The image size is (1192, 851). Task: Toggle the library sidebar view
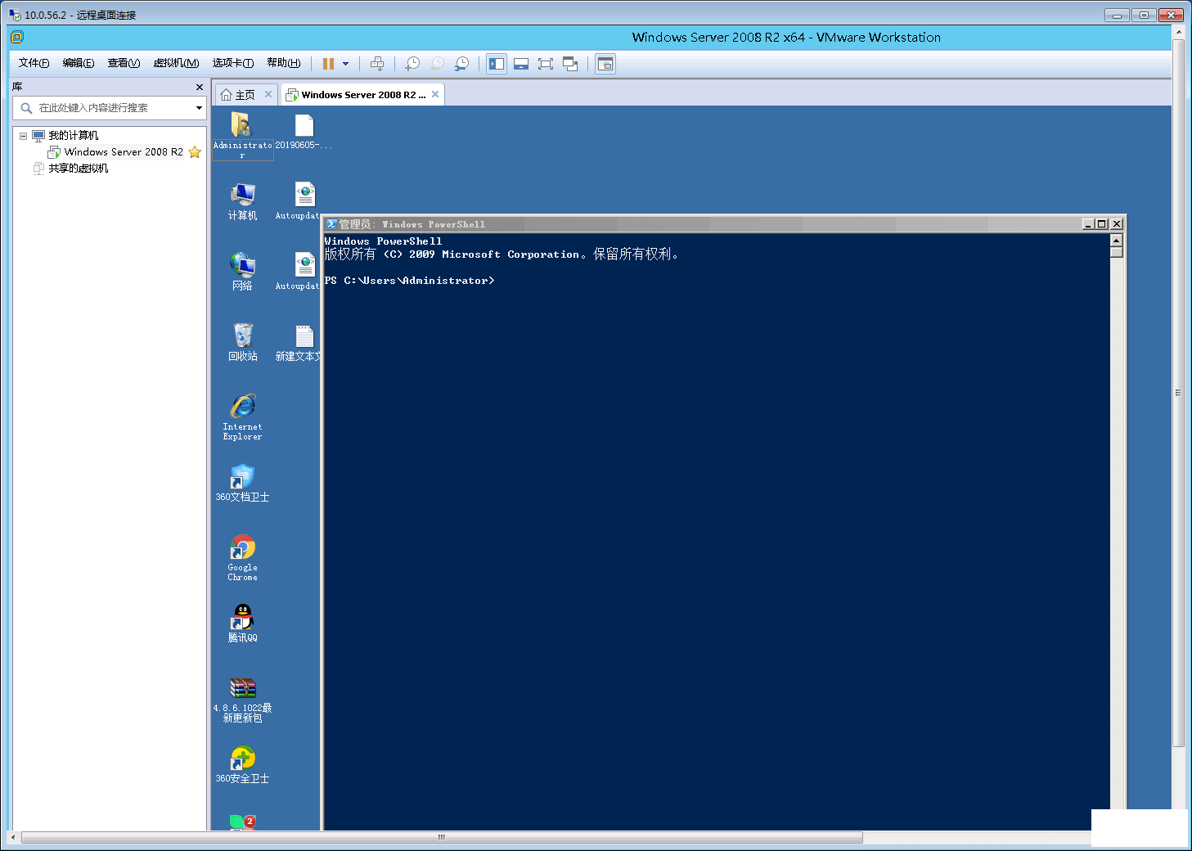(497, 64)
